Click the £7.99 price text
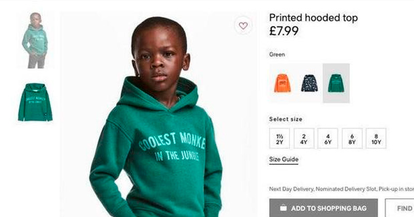This screenshot has height=217, width=414. pyautogui.click(x=284, y=31)
